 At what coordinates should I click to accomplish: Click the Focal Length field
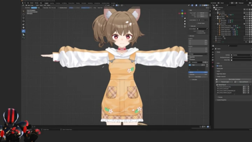(202, 13)
